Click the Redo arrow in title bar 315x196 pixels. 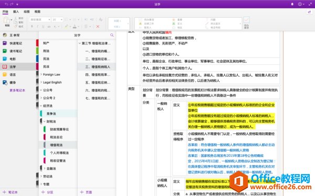click(x=12, y=4)
